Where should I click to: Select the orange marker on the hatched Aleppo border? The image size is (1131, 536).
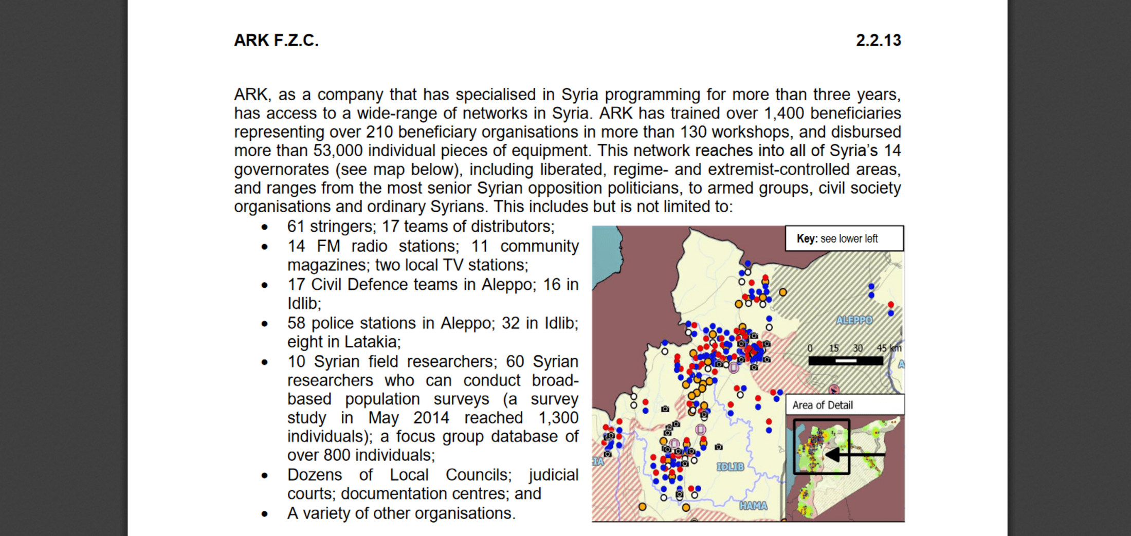coord(782,292)
